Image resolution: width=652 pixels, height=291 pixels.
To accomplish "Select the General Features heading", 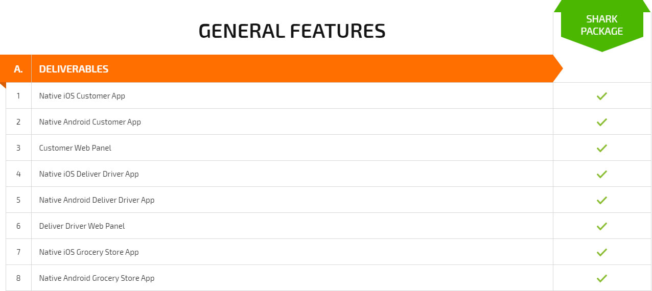I will pos(292,31).
